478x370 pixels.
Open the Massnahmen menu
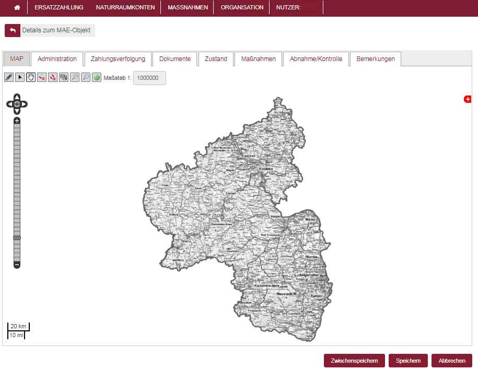coord(188,8)
